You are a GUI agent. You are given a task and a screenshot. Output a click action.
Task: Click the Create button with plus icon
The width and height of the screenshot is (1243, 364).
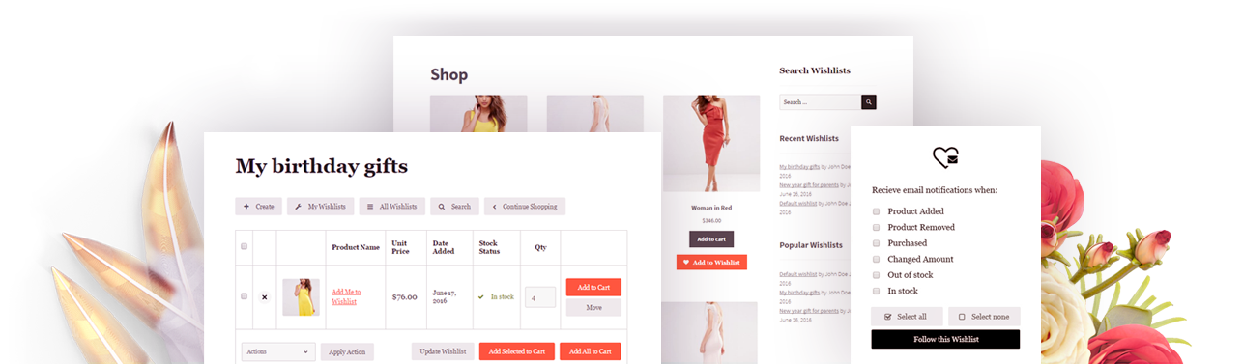(x=258, y=207)
